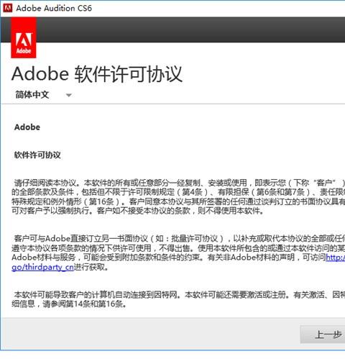This screenshot has height=359, width=345.
Task: Click the paragraph starting with 请仔细阅读本协议
Action: point(178,196)
